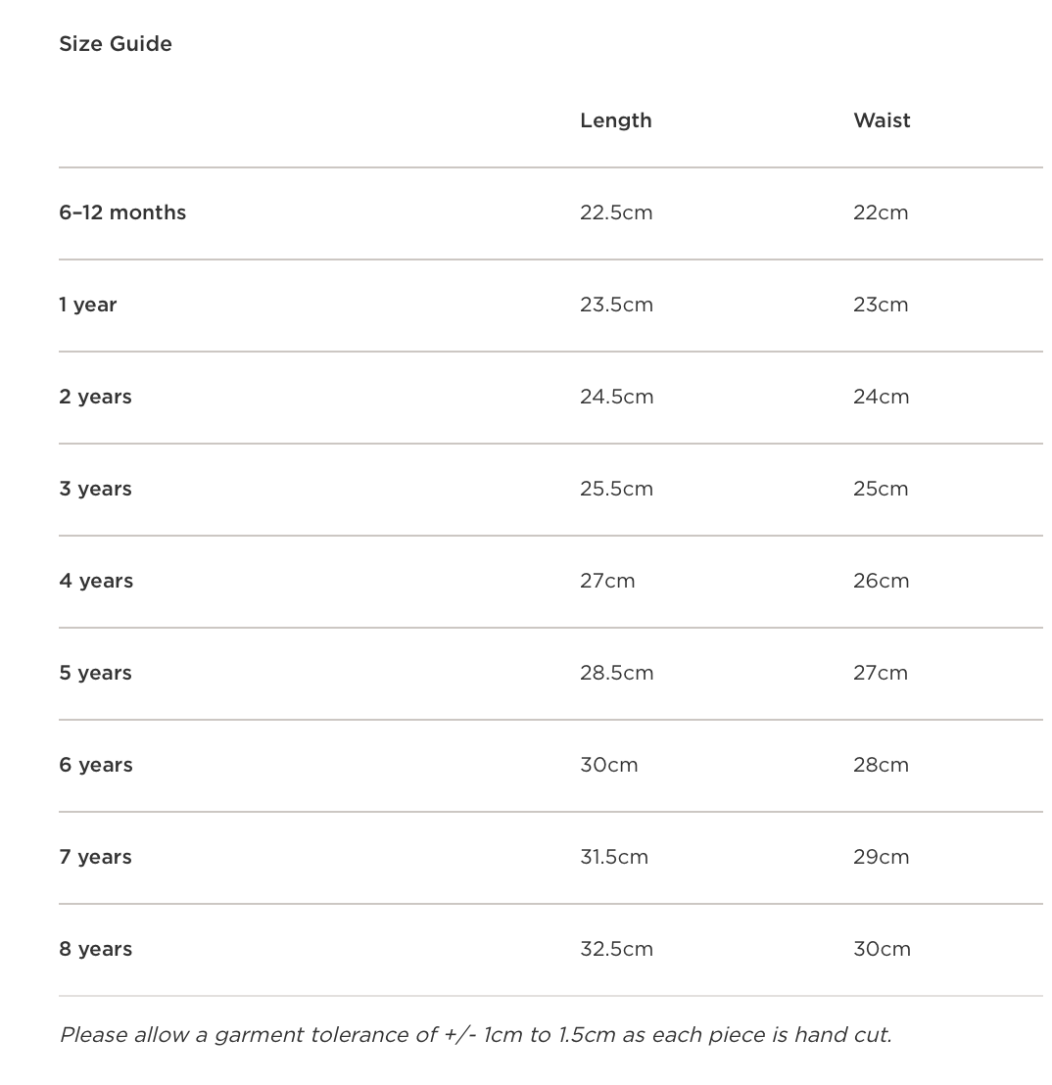Select the 4 years row label
1052x1085 pixels.
click(96, 581)
